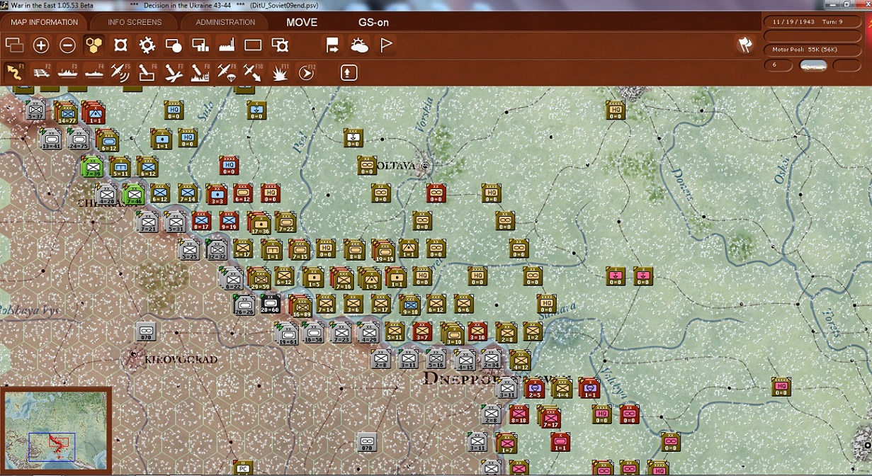Click the Poltava city marker
Image resolution: width=872 pixels, height=476 pixels.
pyautogui.click(x=425, y=166)
